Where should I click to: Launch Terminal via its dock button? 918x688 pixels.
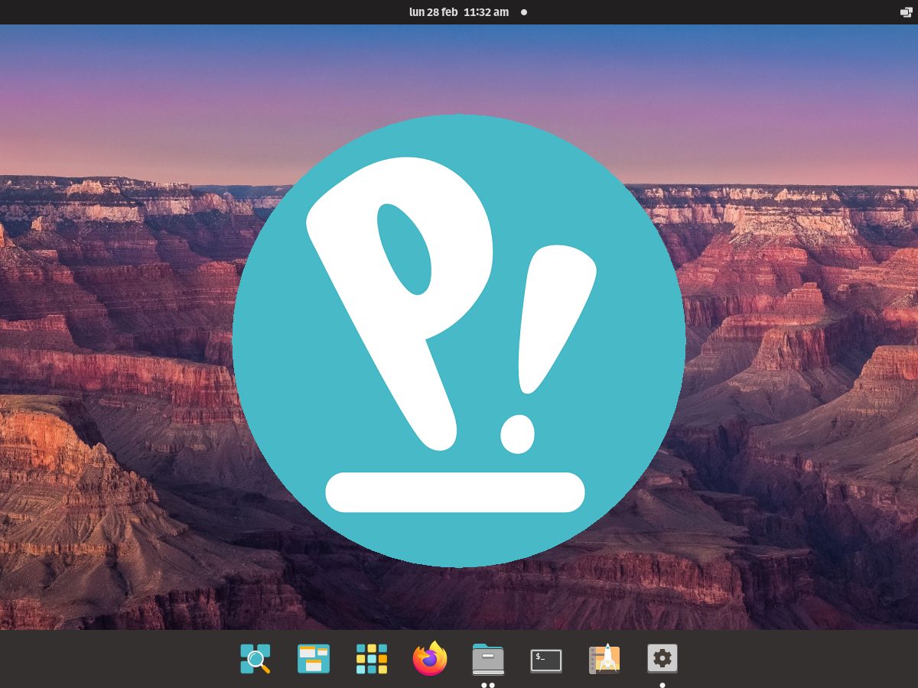pos(546,659)
